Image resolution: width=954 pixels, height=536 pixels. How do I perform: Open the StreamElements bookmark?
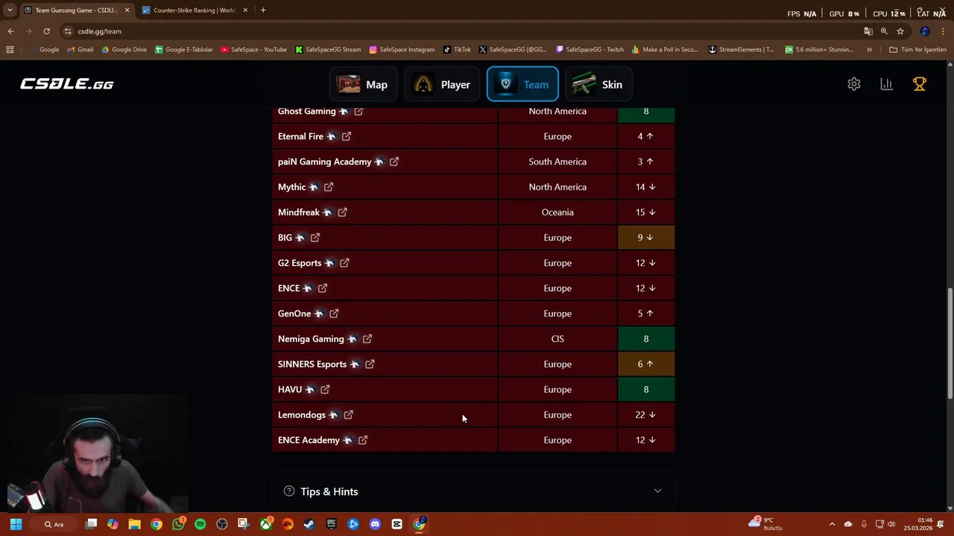pyautogui.click(x=741, y=50)
